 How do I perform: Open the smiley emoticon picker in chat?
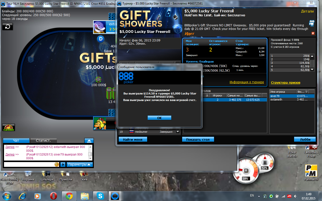(x=57, y=164)
